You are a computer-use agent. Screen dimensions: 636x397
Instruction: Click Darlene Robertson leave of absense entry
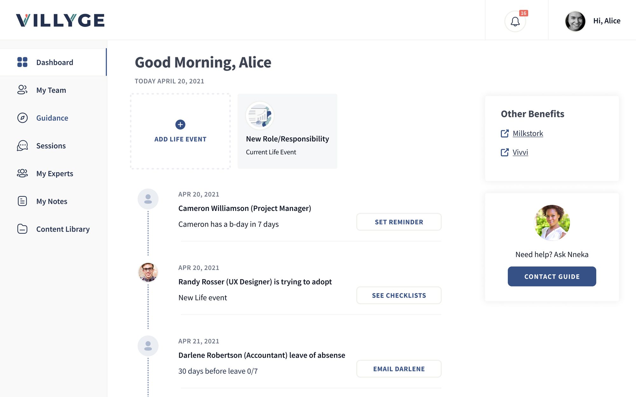pos(262,355)
